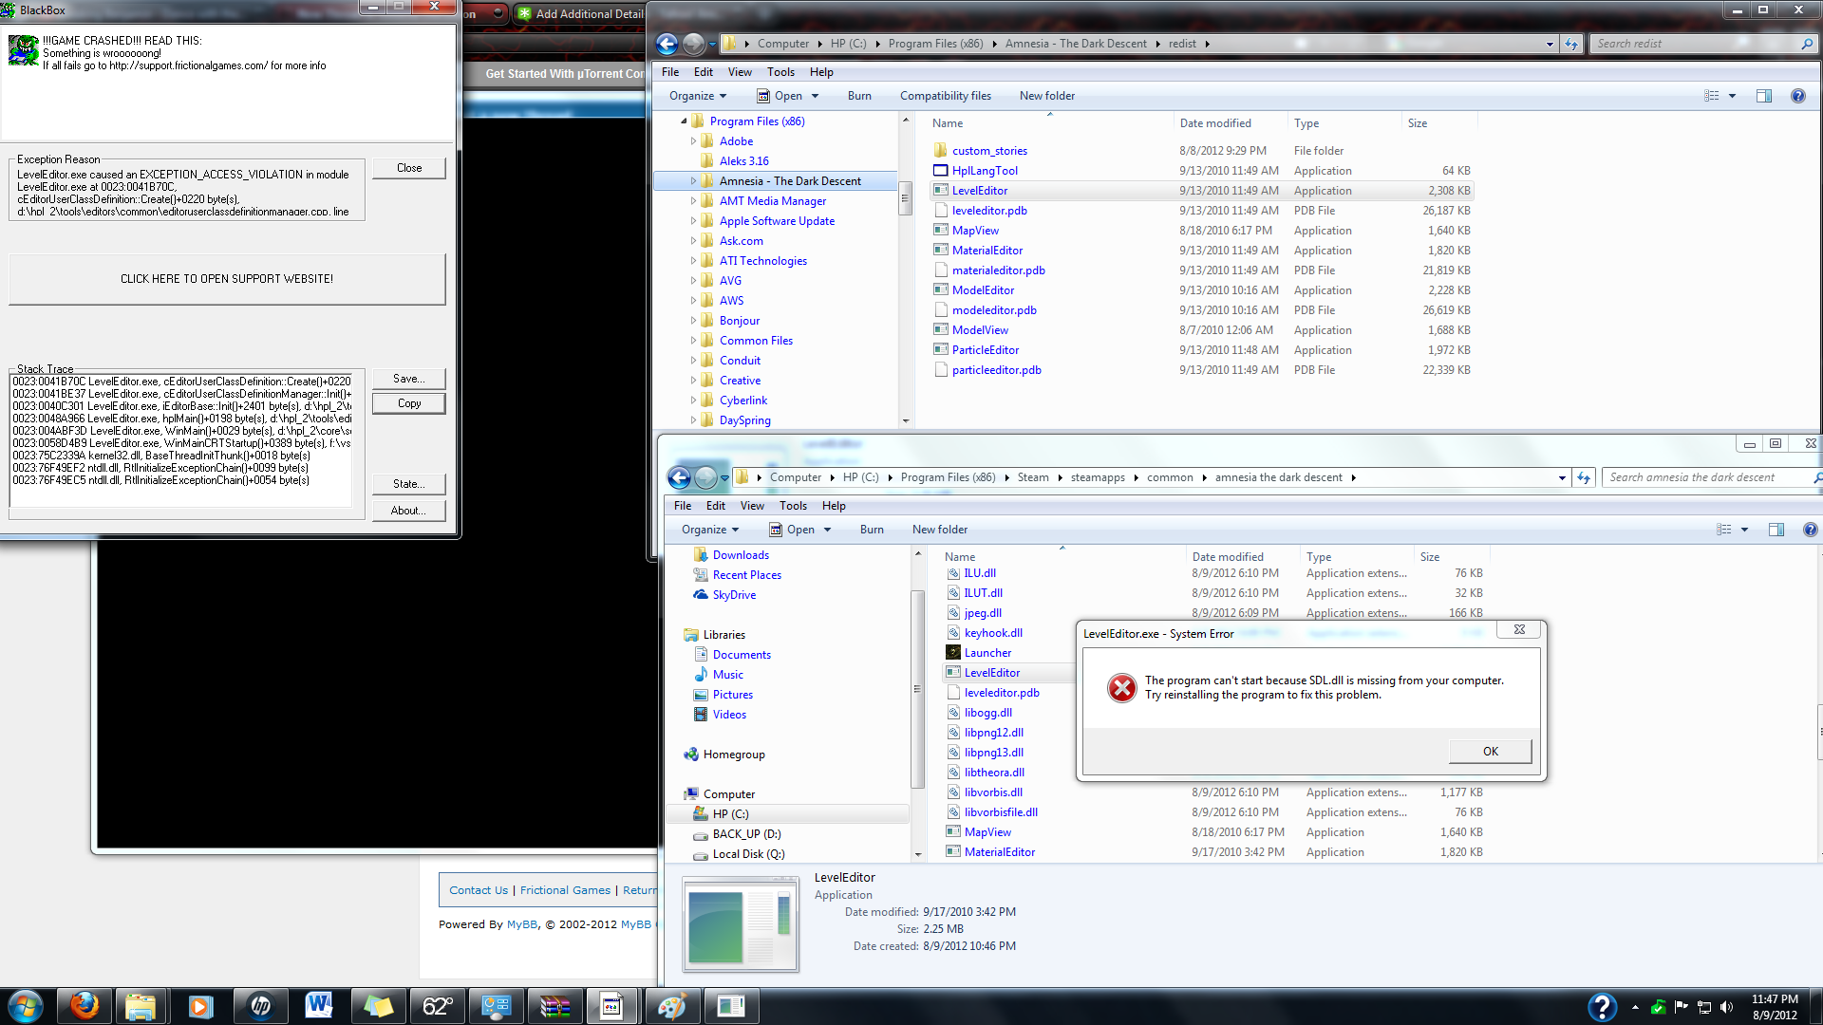Click CLICK HERE TO OPEN SUPPORT WEBSITE button
Image resolution: width=1823 pixels, height=1025 pixels.
pos(227,279)
